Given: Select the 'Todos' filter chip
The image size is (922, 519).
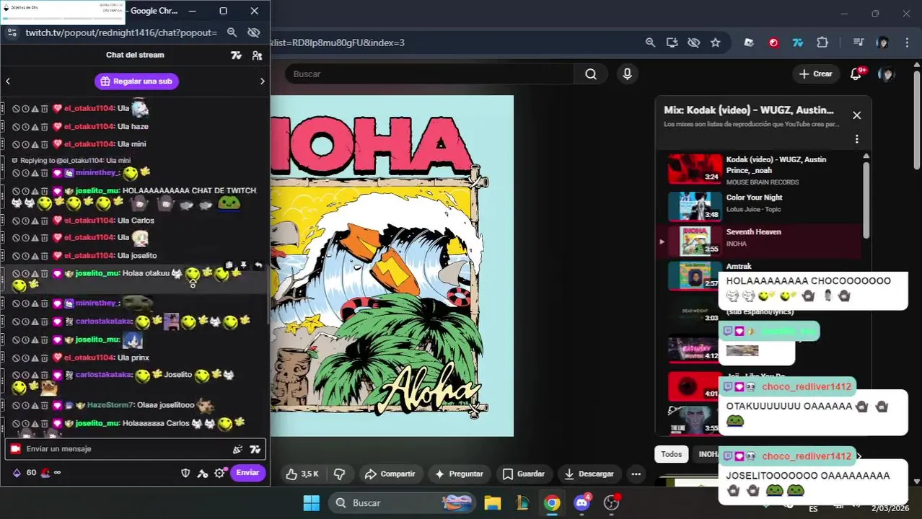Looking at the screenshot, I should tap(671, 454).
